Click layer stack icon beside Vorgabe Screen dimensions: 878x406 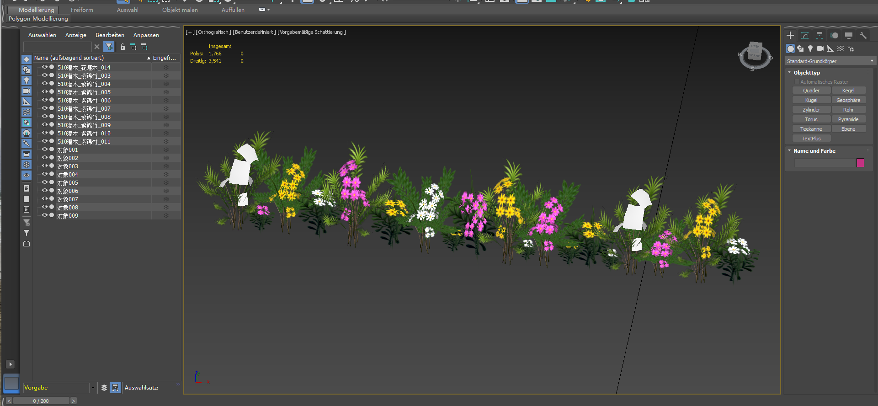(x=104, y=388)
